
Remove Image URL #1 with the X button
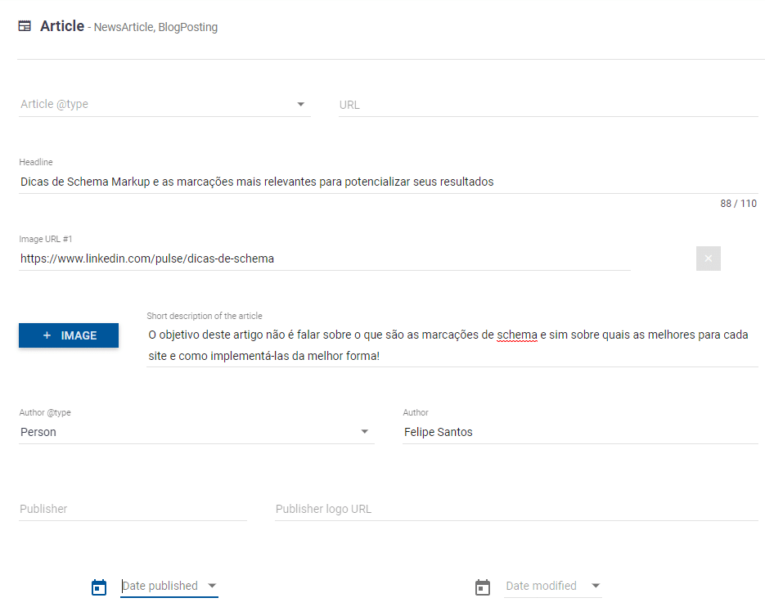(x=708, y=259)
